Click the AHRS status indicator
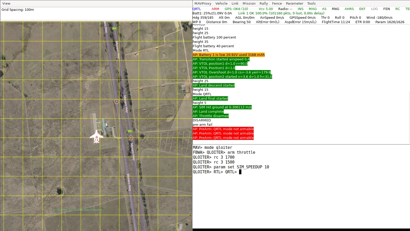The image size is (410, 231). [349, 9]
